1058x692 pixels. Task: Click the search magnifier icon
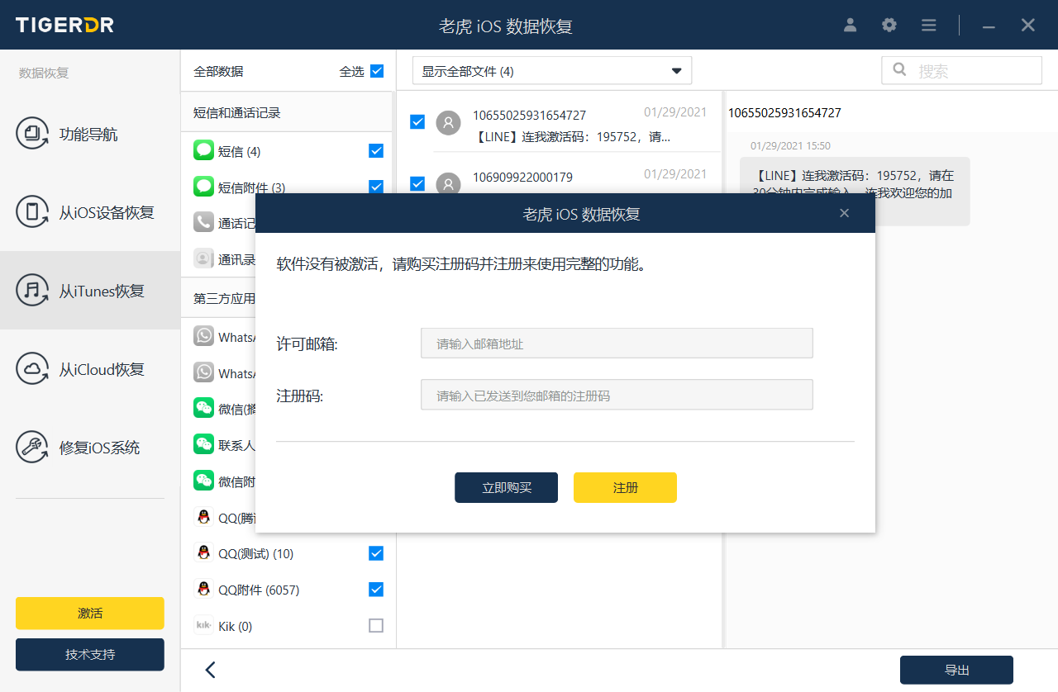(x=900, y=70)
